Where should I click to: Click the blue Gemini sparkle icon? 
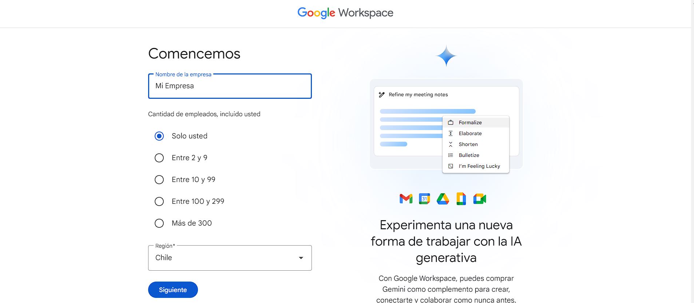pyautogui.click(x=446, y=56)
